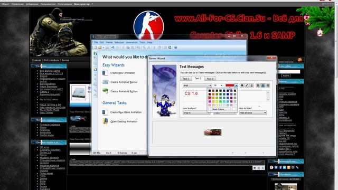Viewport: 338px width, 190px height.
Task: Click the current red text color box
Action: click(x=230, y=85)
